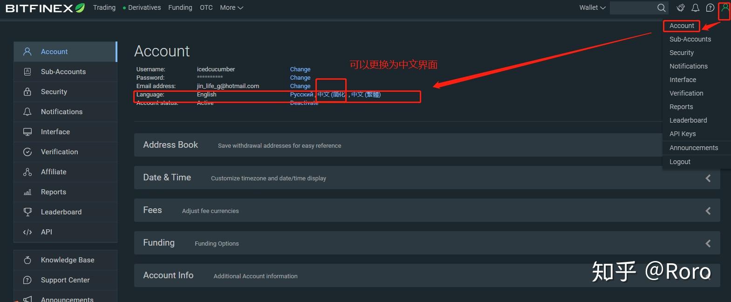
Task: Open Knowledge Base label in sidebar
Action: pyautogui.click(x=68, y=260)
